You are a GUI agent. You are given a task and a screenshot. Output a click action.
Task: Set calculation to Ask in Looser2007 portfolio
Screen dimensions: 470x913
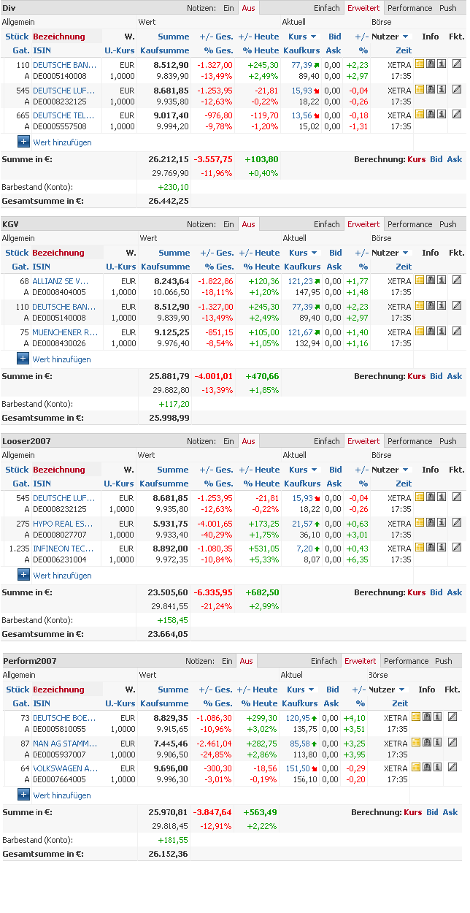pyautogui.click(x=455, y=592)
